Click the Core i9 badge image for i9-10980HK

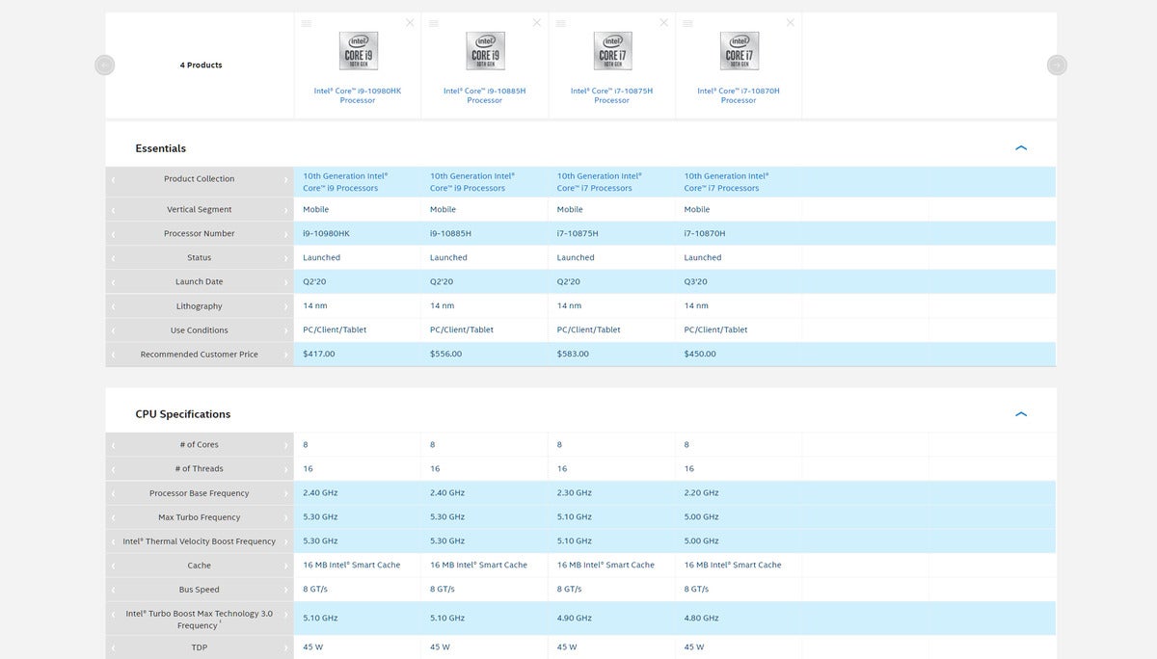[x=358, y=51]
